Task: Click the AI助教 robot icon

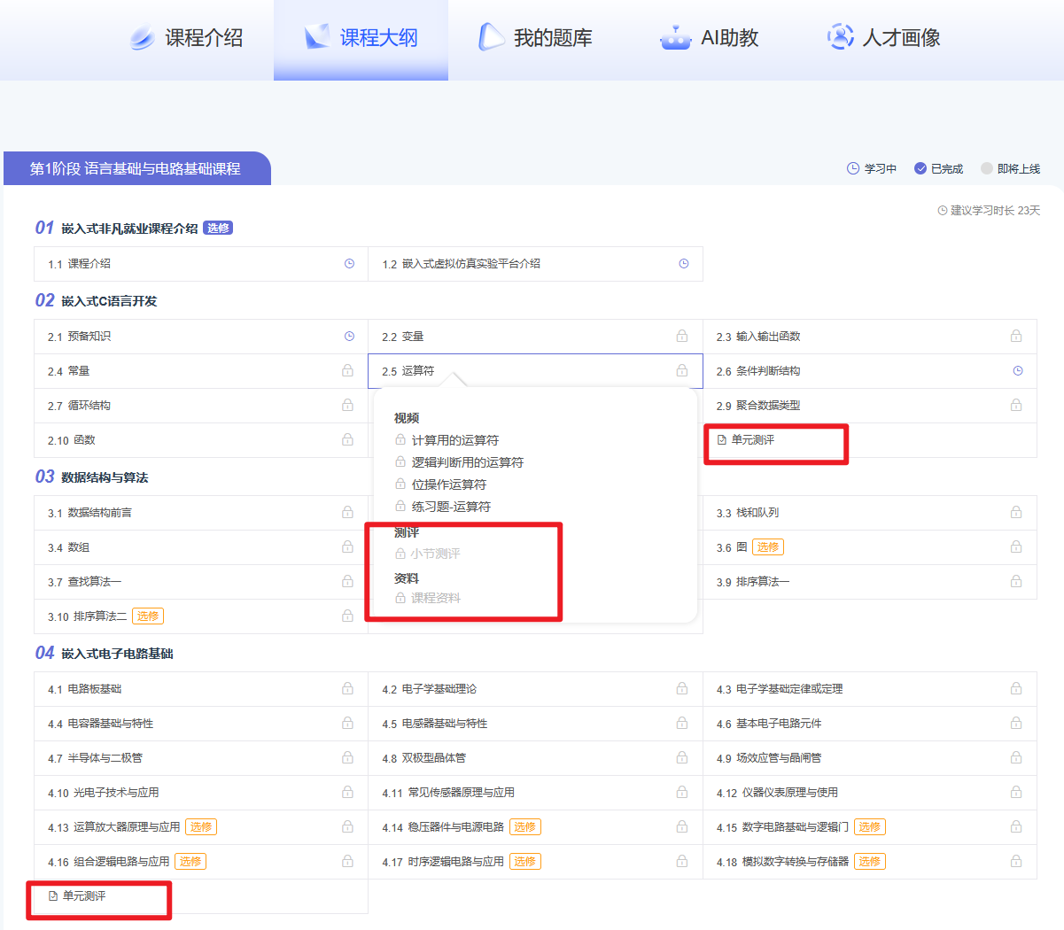Action: point(675,37)
